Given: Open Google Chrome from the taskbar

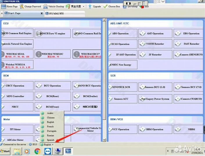Looking at the screenshot, I should (37, 151).
